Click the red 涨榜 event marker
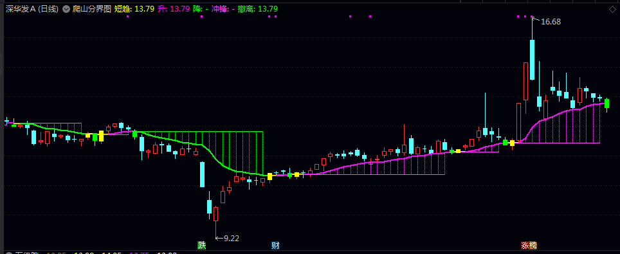 (x=529, y=245)
